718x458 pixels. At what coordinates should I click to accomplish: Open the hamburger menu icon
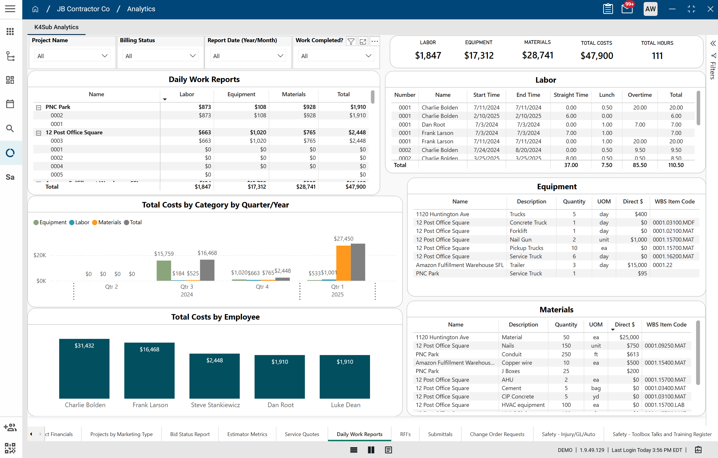10,9
